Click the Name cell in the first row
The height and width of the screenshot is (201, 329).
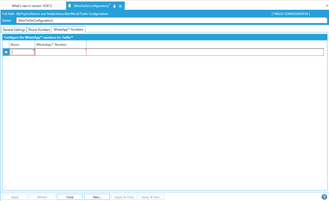(x=22, y=52)
